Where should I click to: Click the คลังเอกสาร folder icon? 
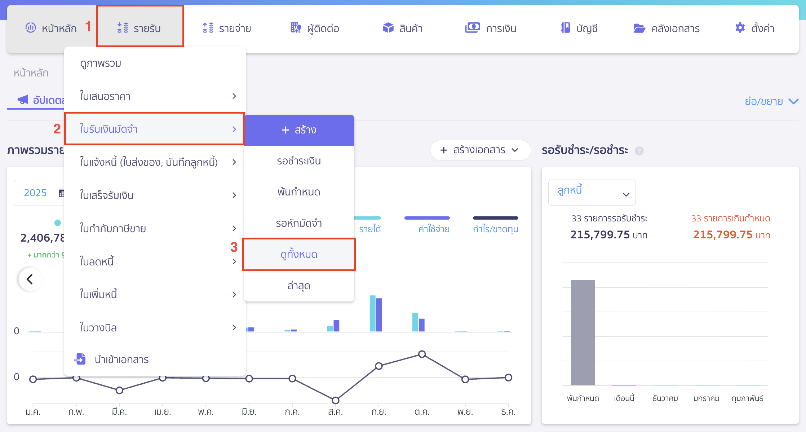click(x=639, y=28)
